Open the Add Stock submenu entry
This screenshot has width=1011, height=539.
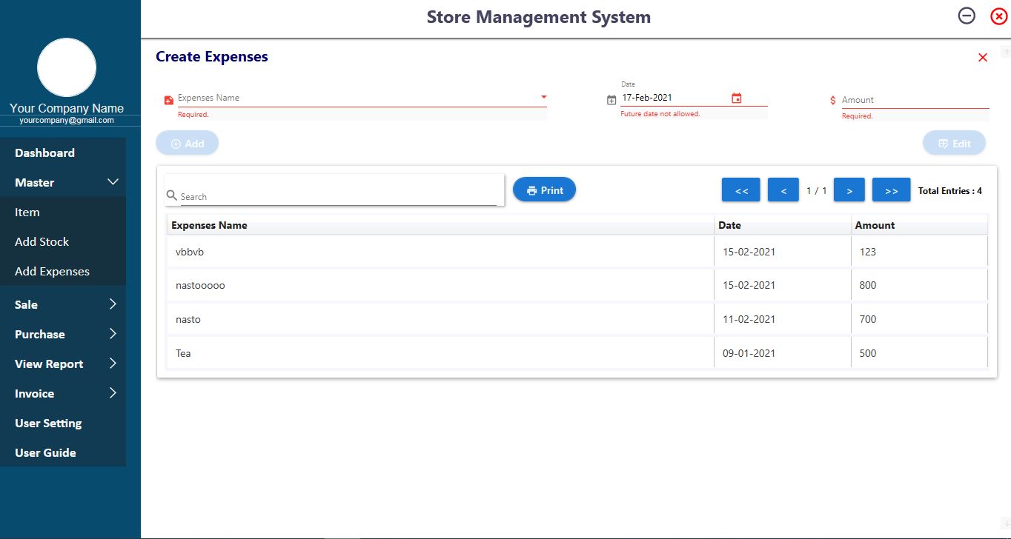coord(63,241)
